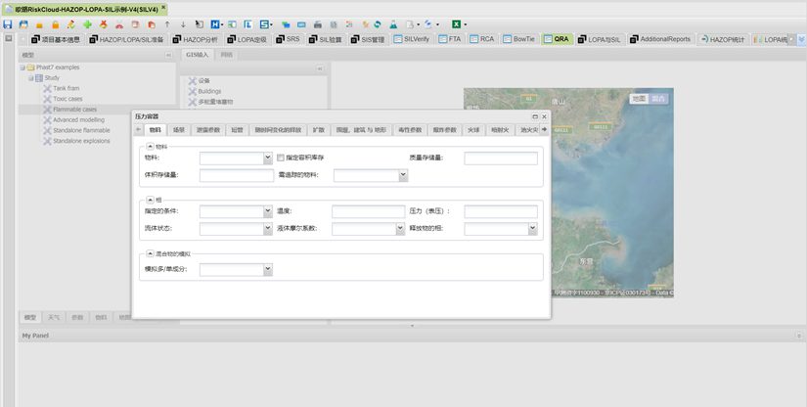Click the Excel export icon
The image size is (807, 407).
coord(456,23)
